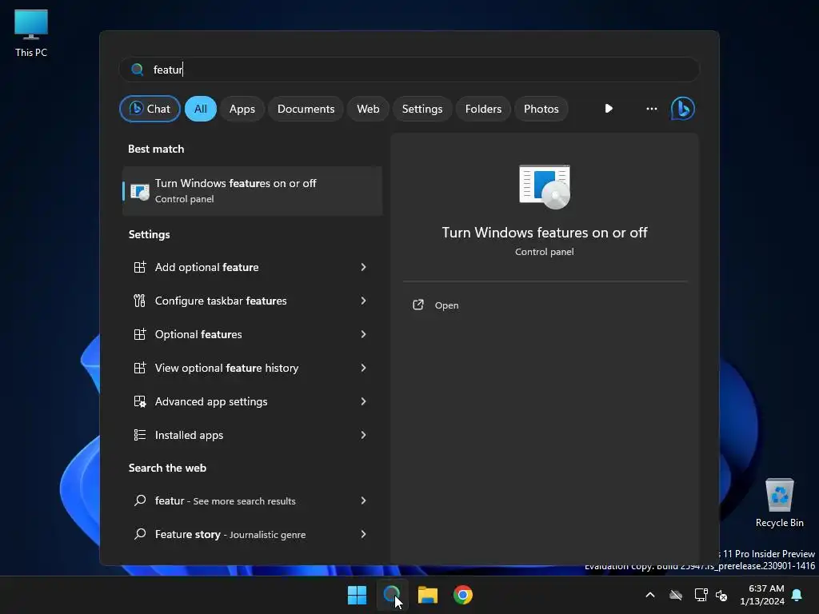Click preview title Turn Windows features on or off
Screen dimensions: 819x614
point(544,233)
